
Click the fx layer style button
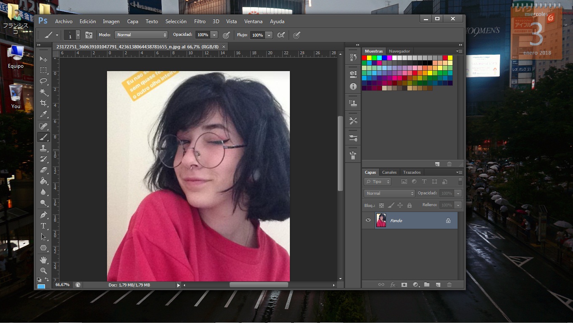393,285
